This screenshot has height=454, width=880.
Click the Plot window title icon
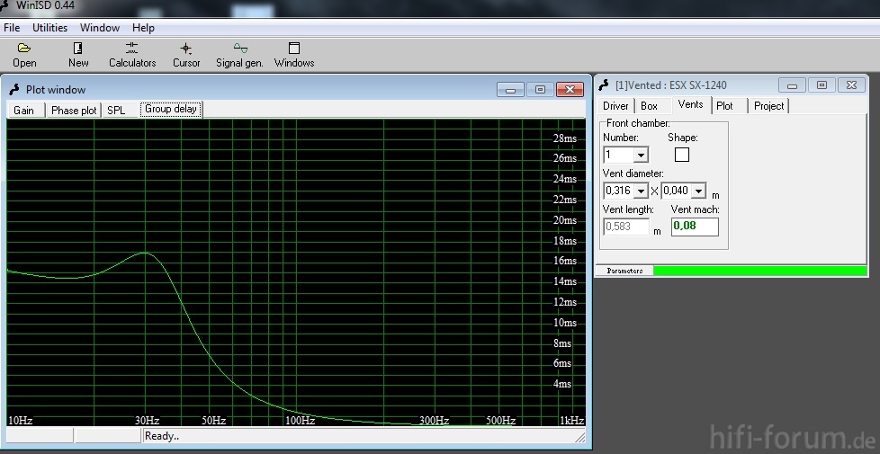pos(14,89)
